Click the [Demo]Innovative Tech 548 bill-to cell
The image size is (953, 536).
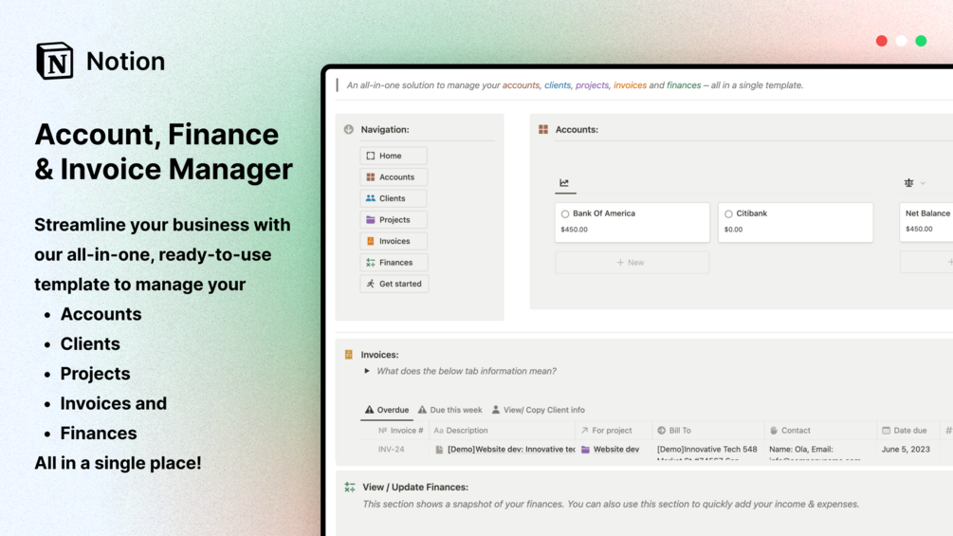click(707, 449)
